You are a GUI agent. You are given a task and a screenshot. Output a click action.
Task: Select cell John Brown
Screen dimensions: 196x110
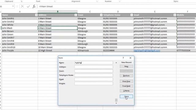pos(20,31)
